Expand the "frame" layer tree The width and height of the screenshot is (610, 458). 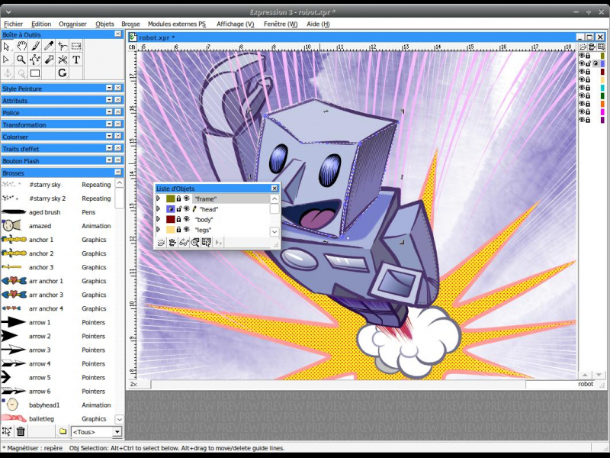point(159,198)
